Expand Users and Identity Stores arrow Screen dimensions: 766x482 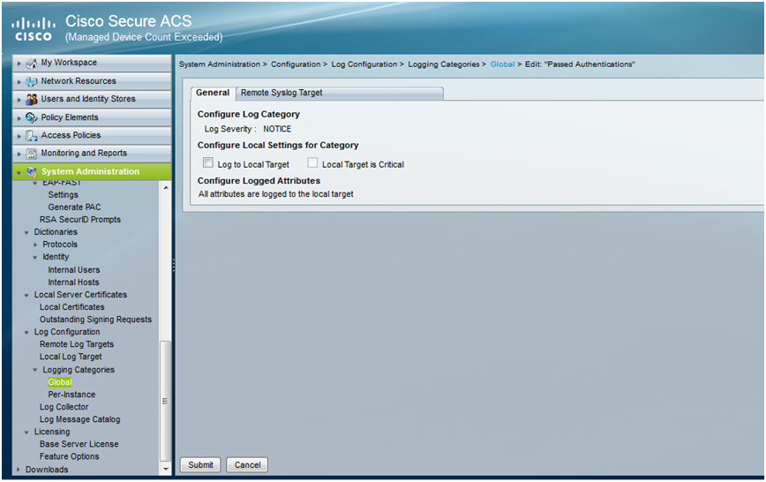point(19,100)
